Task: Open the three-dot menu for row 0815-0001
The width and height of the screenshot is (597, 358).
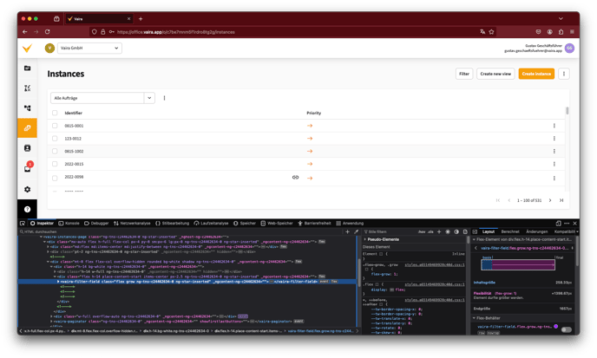Action: (554, 126)
